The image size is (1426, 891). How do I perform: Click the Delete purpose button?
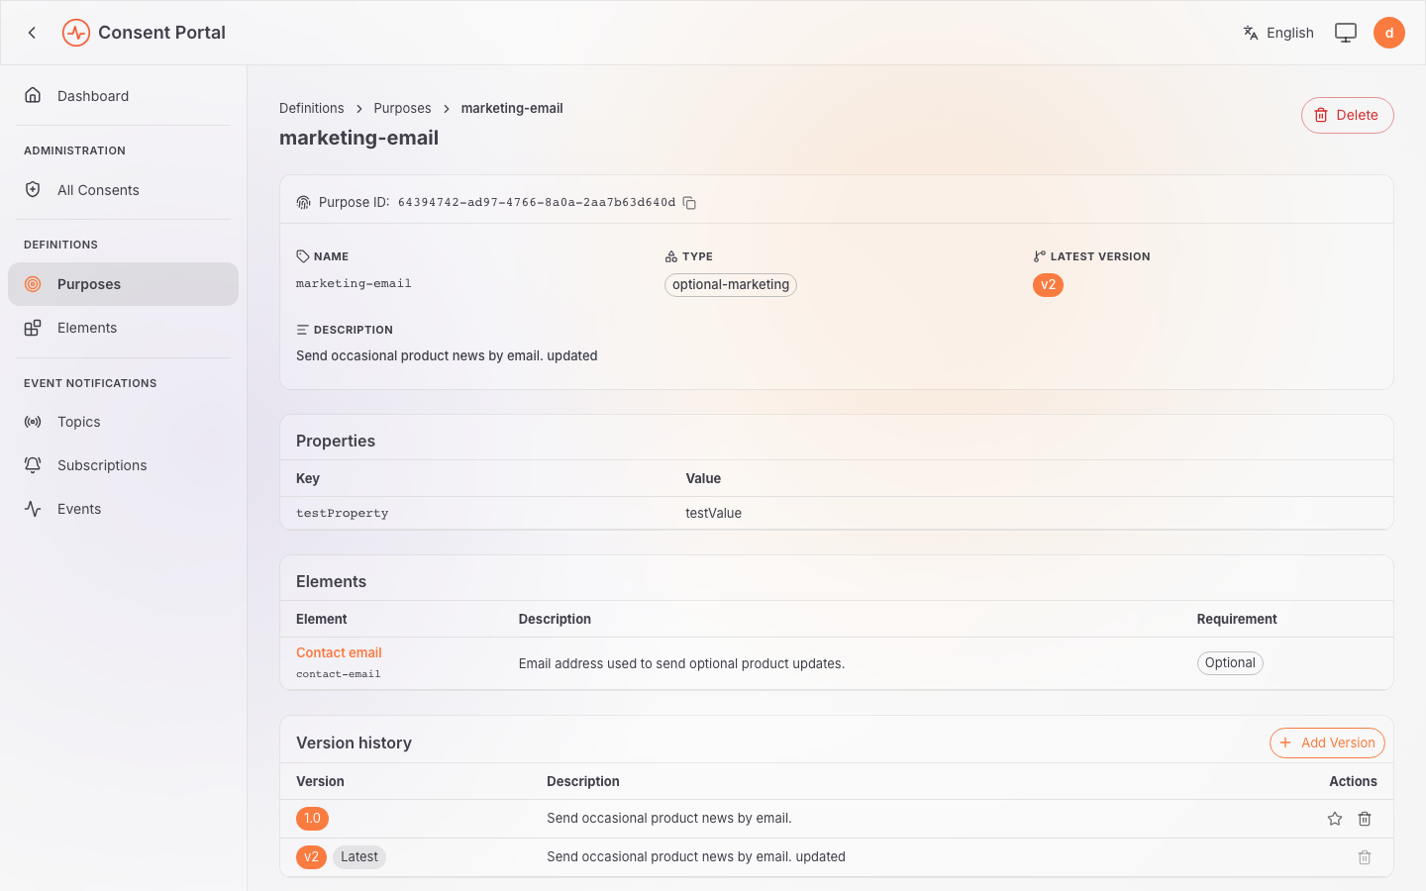pos(1347,115)
